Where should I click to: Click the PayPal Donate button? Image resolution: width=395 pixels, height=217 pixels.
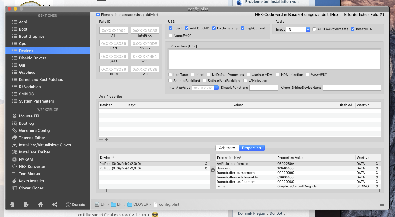[76, 204]
